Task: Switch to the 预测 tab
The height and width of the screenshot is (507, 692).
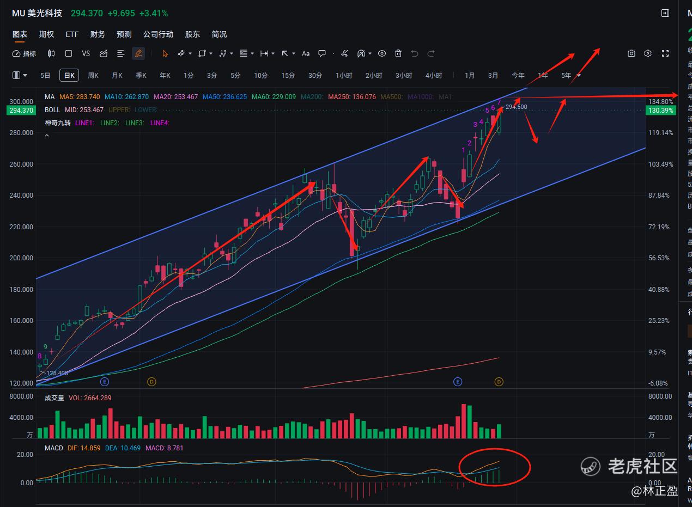Action: [x=124, y=34]
